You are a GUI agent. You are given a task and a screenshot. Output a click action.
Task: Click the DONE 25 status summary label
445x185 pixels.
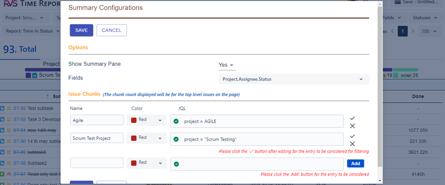click(408, 76)
